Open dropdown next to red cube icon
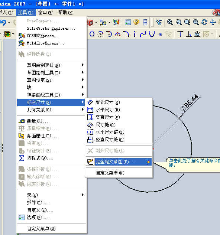Screen dimensions: 220x235 click(x=96, y=23)
